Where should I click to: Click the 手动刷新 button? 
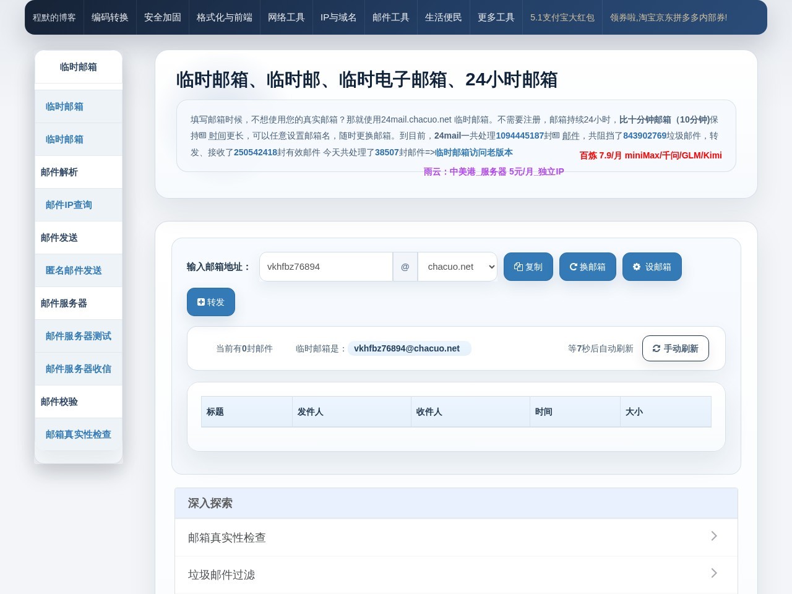676,348
